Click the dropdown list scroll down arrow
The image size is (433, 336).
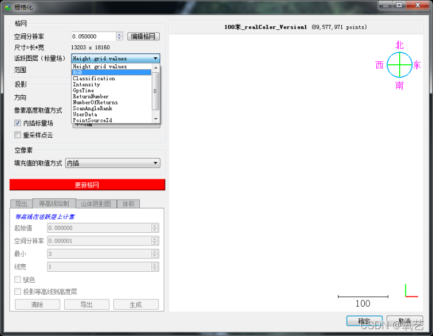click(156, 119)
